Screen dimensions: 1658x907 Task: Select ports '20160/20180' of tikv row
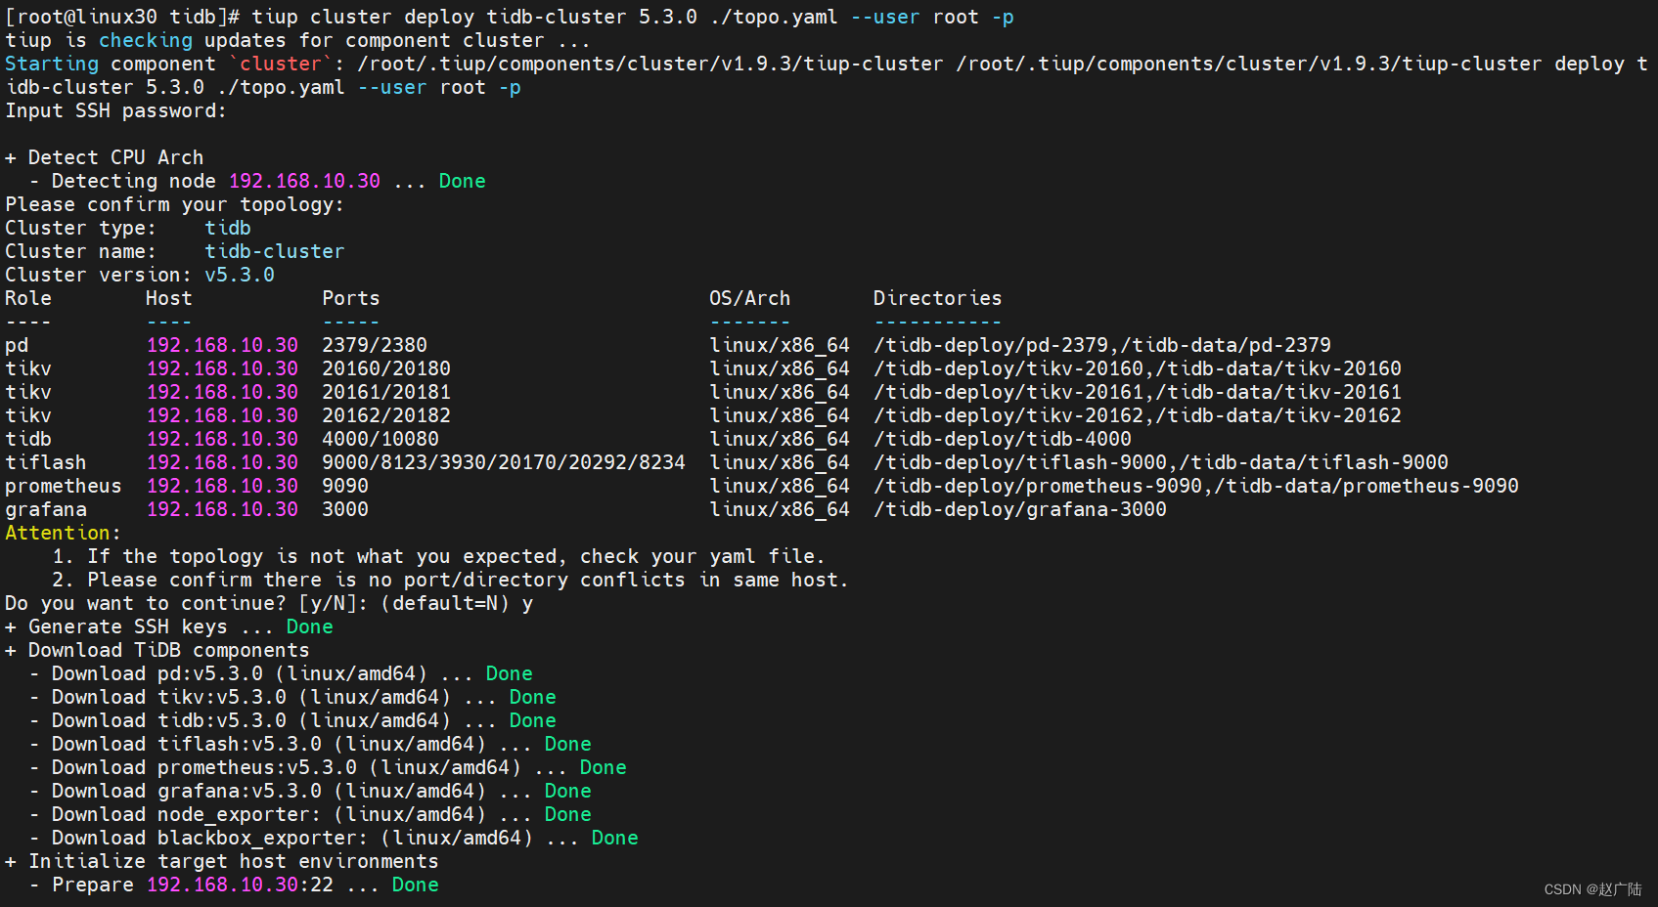(386, 368)
